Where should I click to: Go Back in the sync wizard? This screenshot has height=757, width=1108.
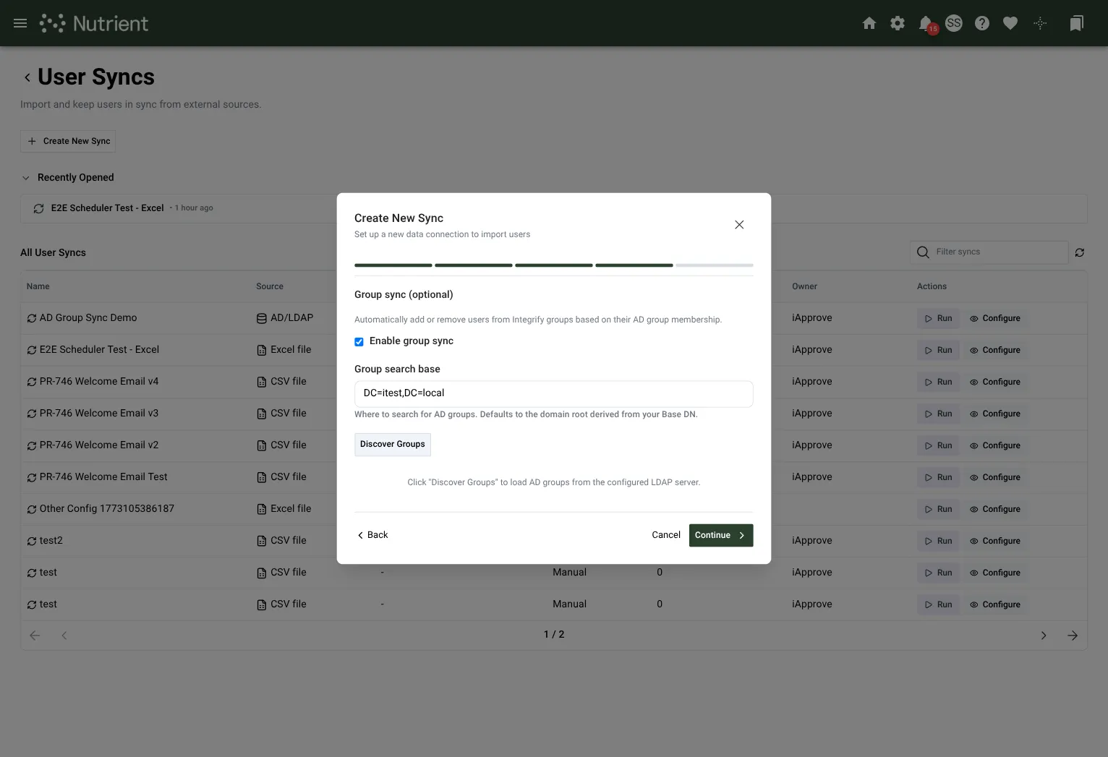(373, 535)
